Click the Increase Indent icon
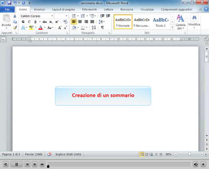This screenshot has width=209, height=169. pos(108,16)
